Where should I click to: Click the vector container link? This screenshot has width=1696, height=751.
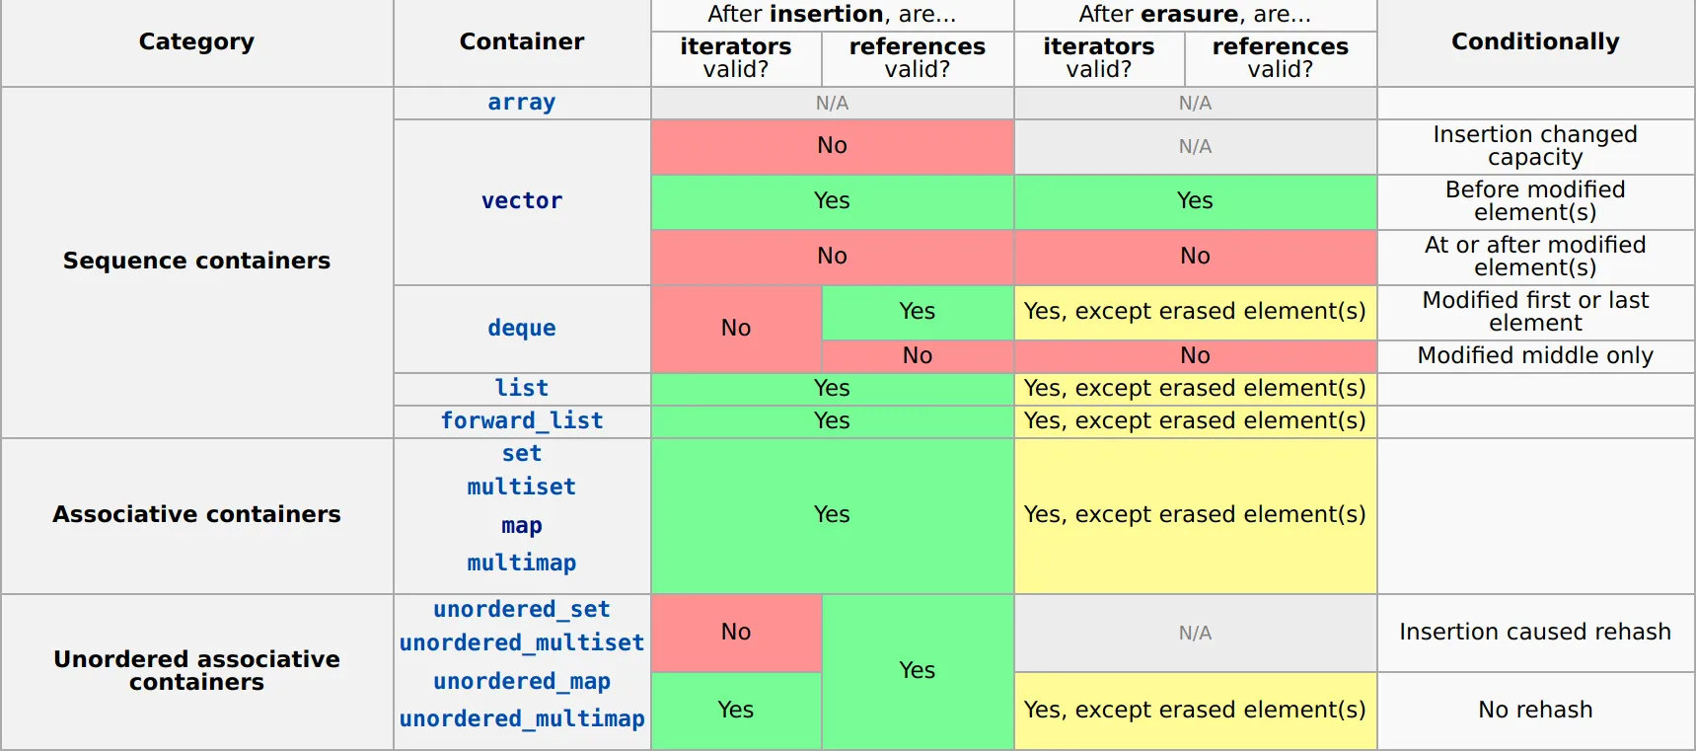pos(521,201)
